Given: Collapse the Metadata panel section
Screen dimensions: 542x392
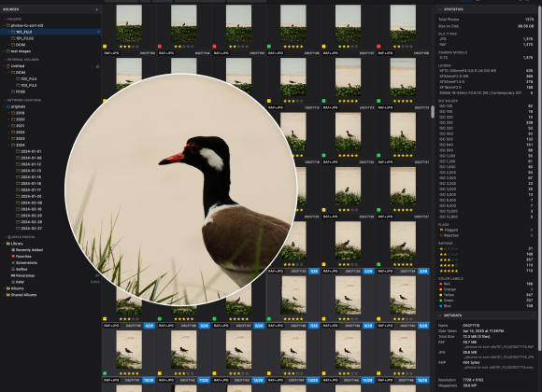Looking at the screenshot, I should (440, 315).
